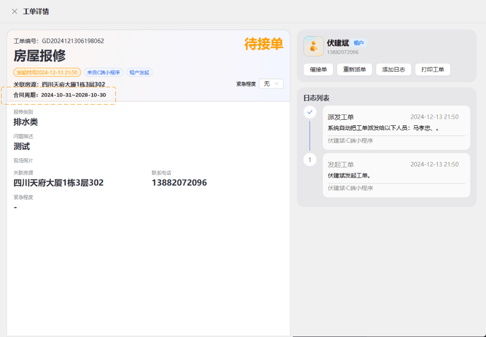Click the 重新派单 button
This screenshot has height=337, width=486.
354,70
